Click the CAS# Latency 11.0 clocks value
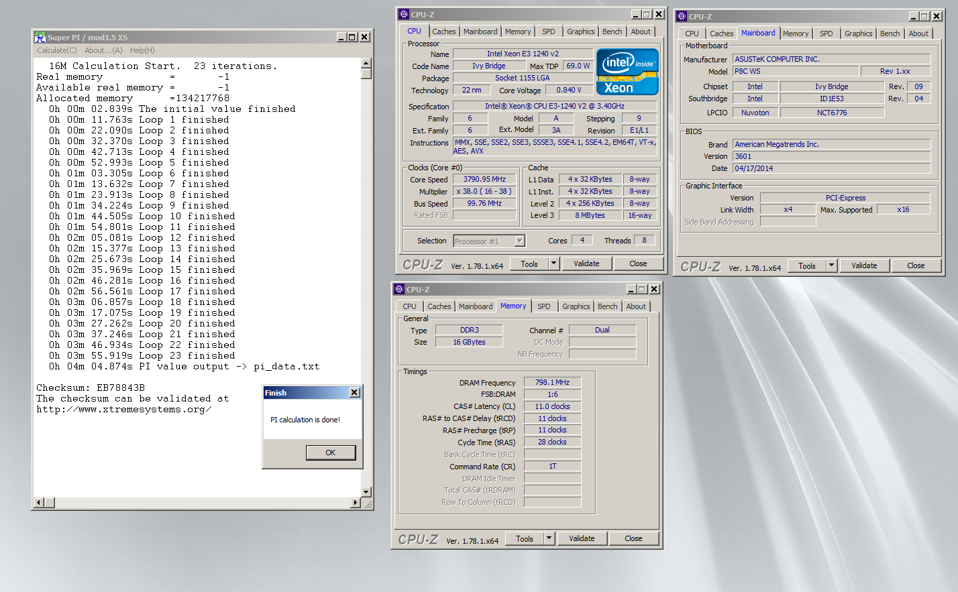The image size is (958, 592). click(x=552, y=406)
